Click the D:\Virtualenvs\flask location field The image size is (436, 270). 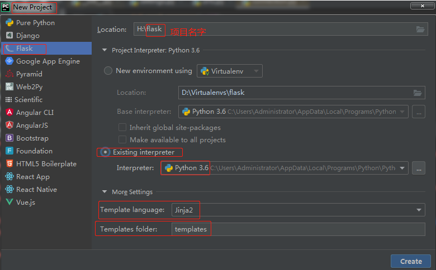click(x=302, y=93)
